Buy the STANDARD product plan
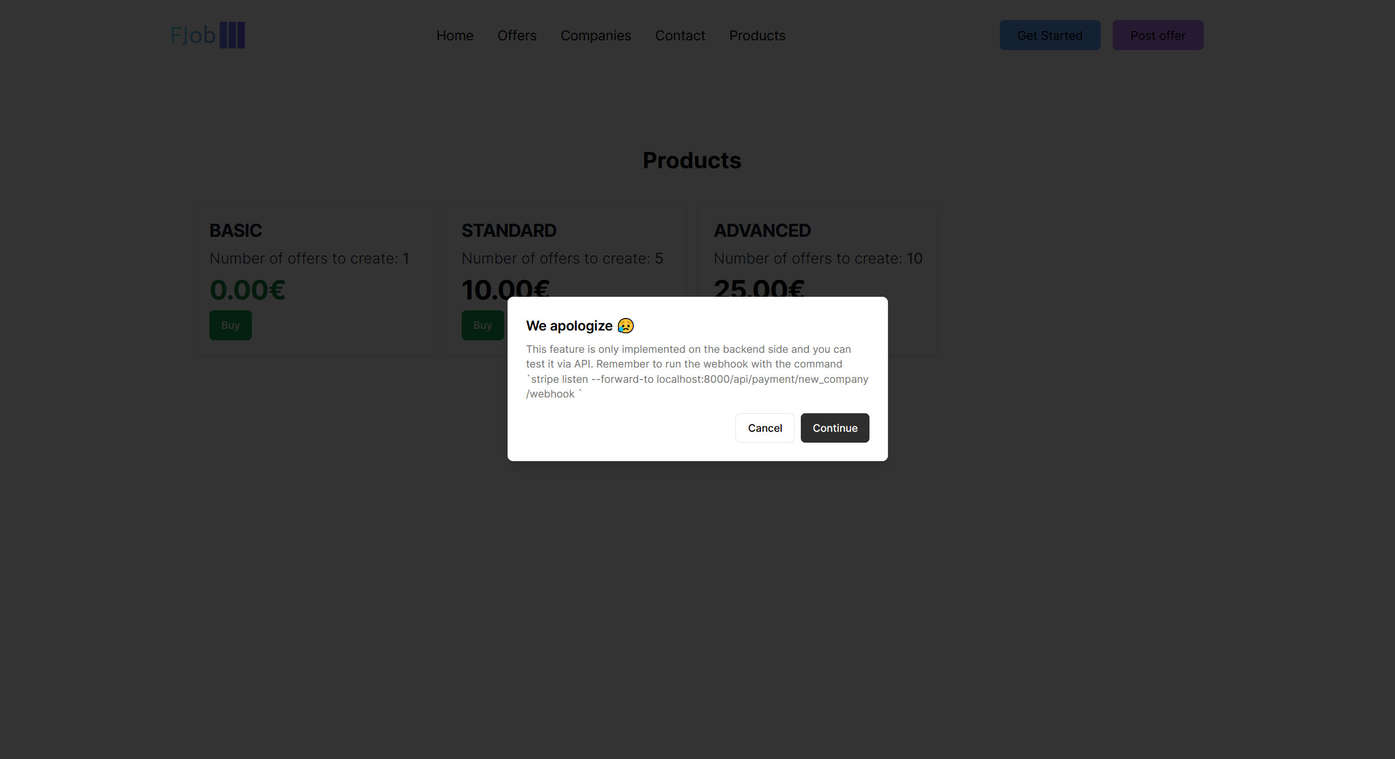Viewport: 1395px width, 759px height. [x=482, y=325]
